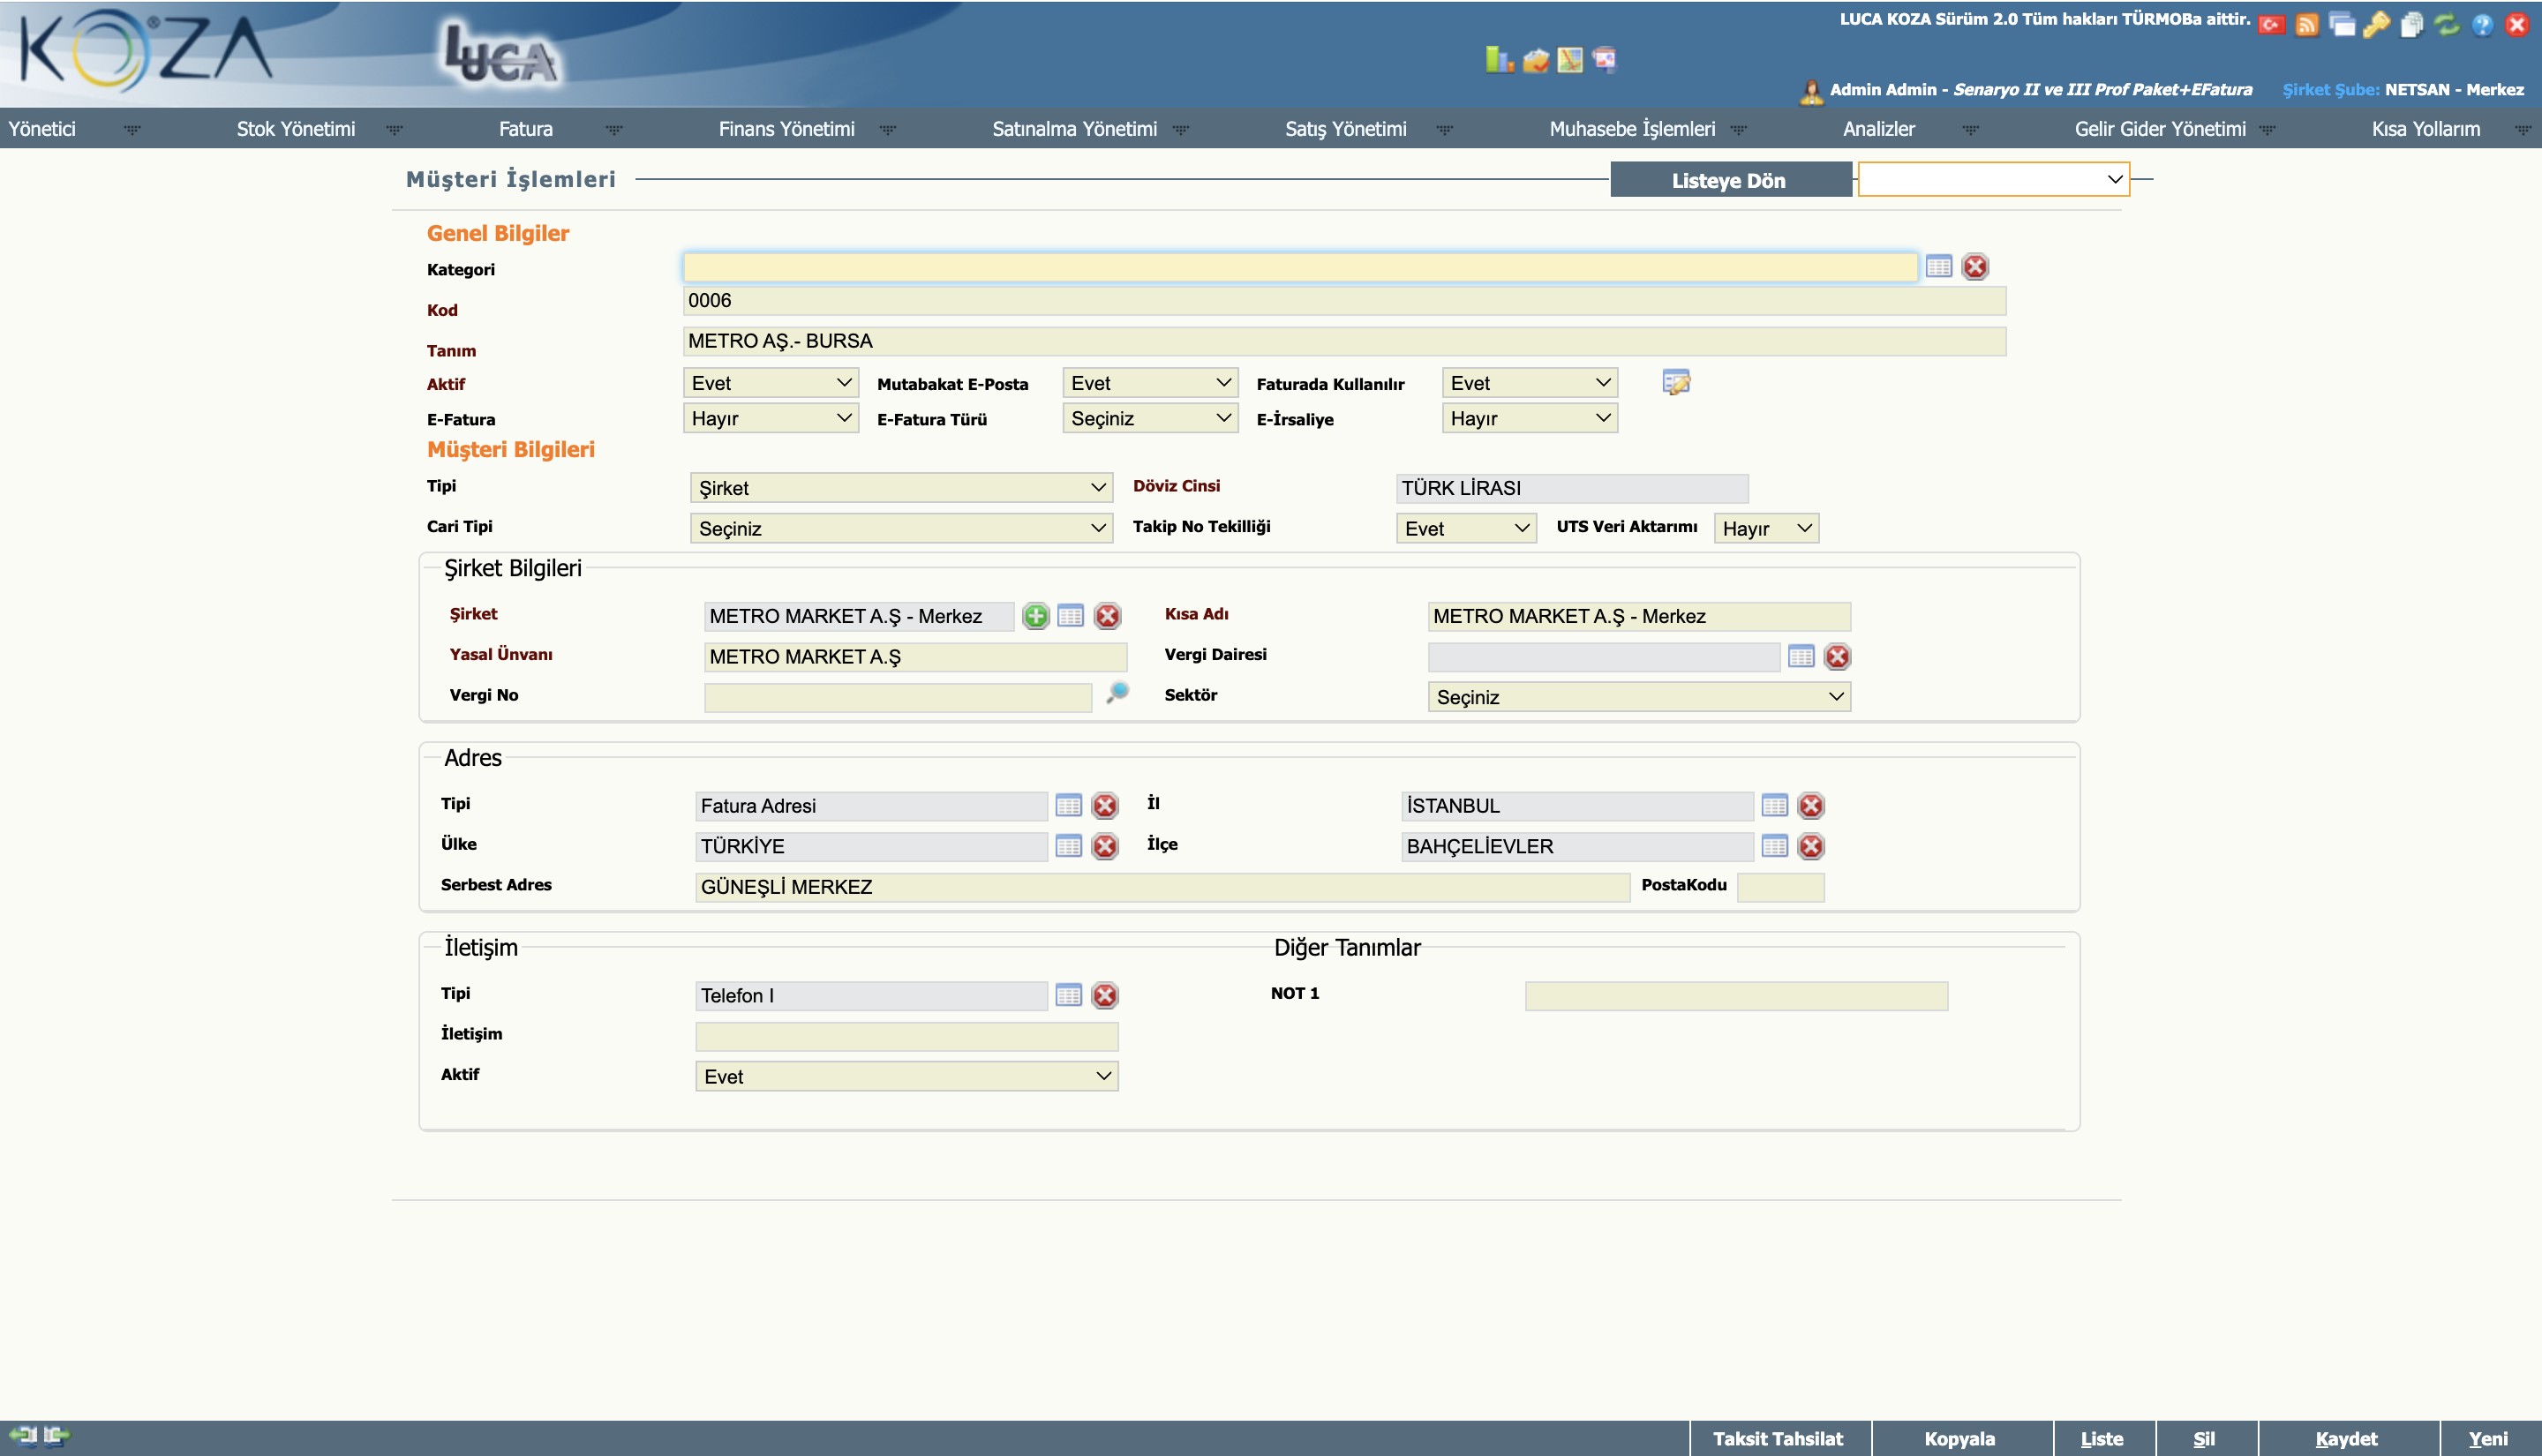Open the Cari Tipi dropdown
This screenshot has width=2542, height=1456.
902,528
